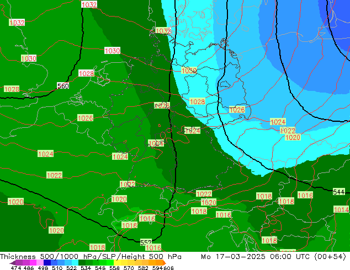Viewport: 350px width, 270px height.
Task: Click the legend value 498
Action: pyautogui.click(x=43, y=268)
